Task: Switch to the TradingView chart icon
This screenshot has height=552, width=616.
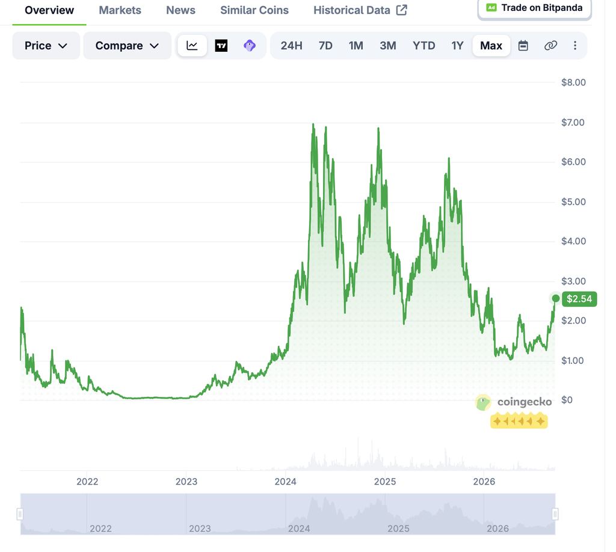Action: coord(221,46)
